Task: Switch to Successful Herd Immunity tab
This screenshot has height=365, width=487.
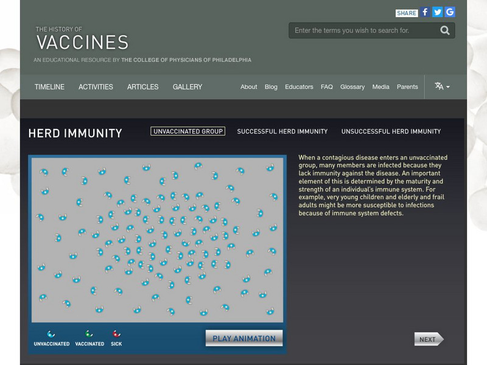Action: point(282,131)
